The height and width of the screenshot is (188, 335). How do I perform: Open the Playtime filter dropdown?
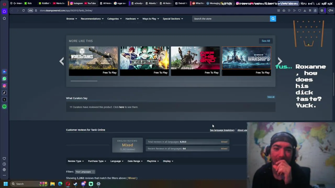(x=153, y=161)
